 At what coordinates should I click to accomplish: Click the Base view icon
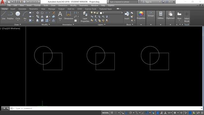[x=179, y=15]
